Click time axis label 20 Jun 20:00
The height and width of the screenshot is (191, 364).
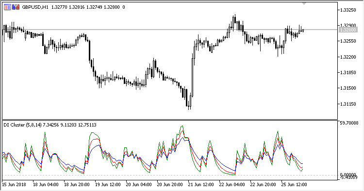[170, 185]
